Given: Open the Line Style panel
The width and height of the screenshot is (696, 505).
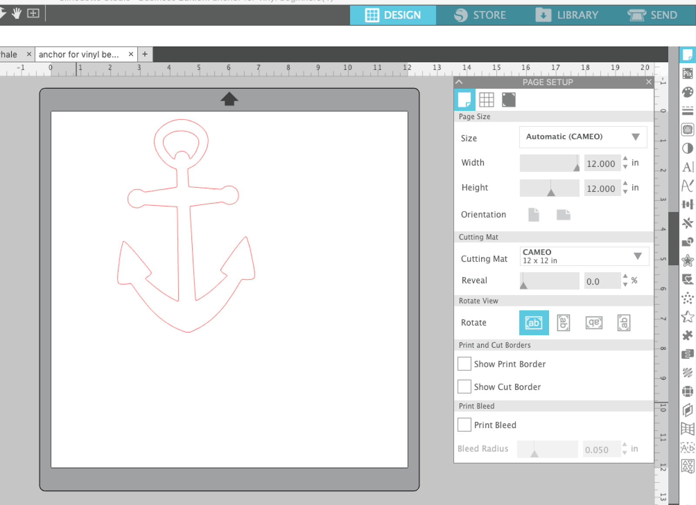Looking at the screenshot, I should pyautogui.click(x=687, y=111).
